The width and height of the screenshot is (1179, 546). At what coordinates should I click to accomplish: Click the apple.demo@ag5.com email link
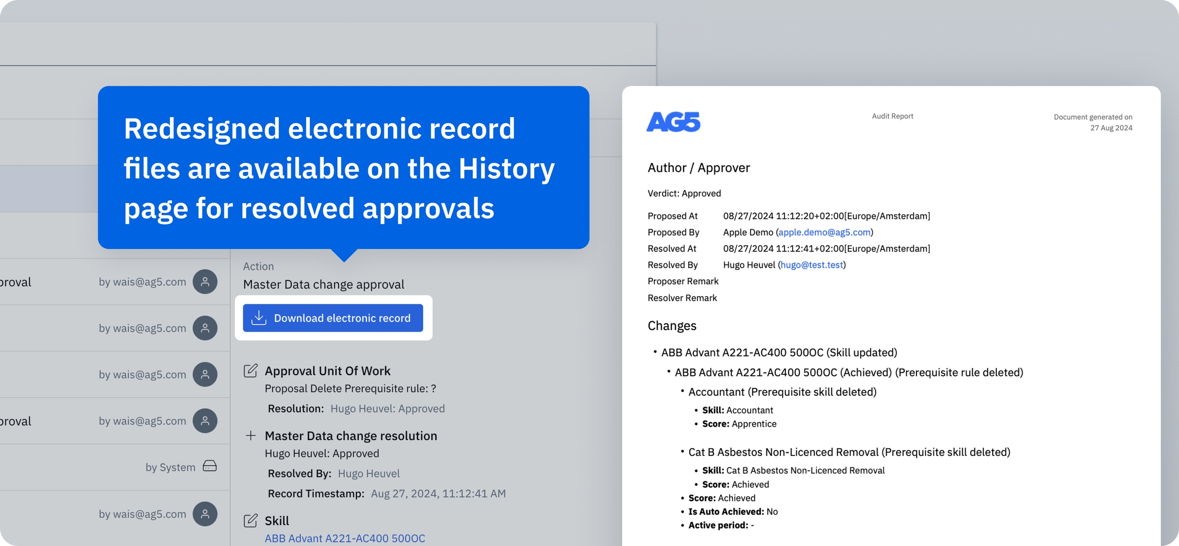(824, 232)
